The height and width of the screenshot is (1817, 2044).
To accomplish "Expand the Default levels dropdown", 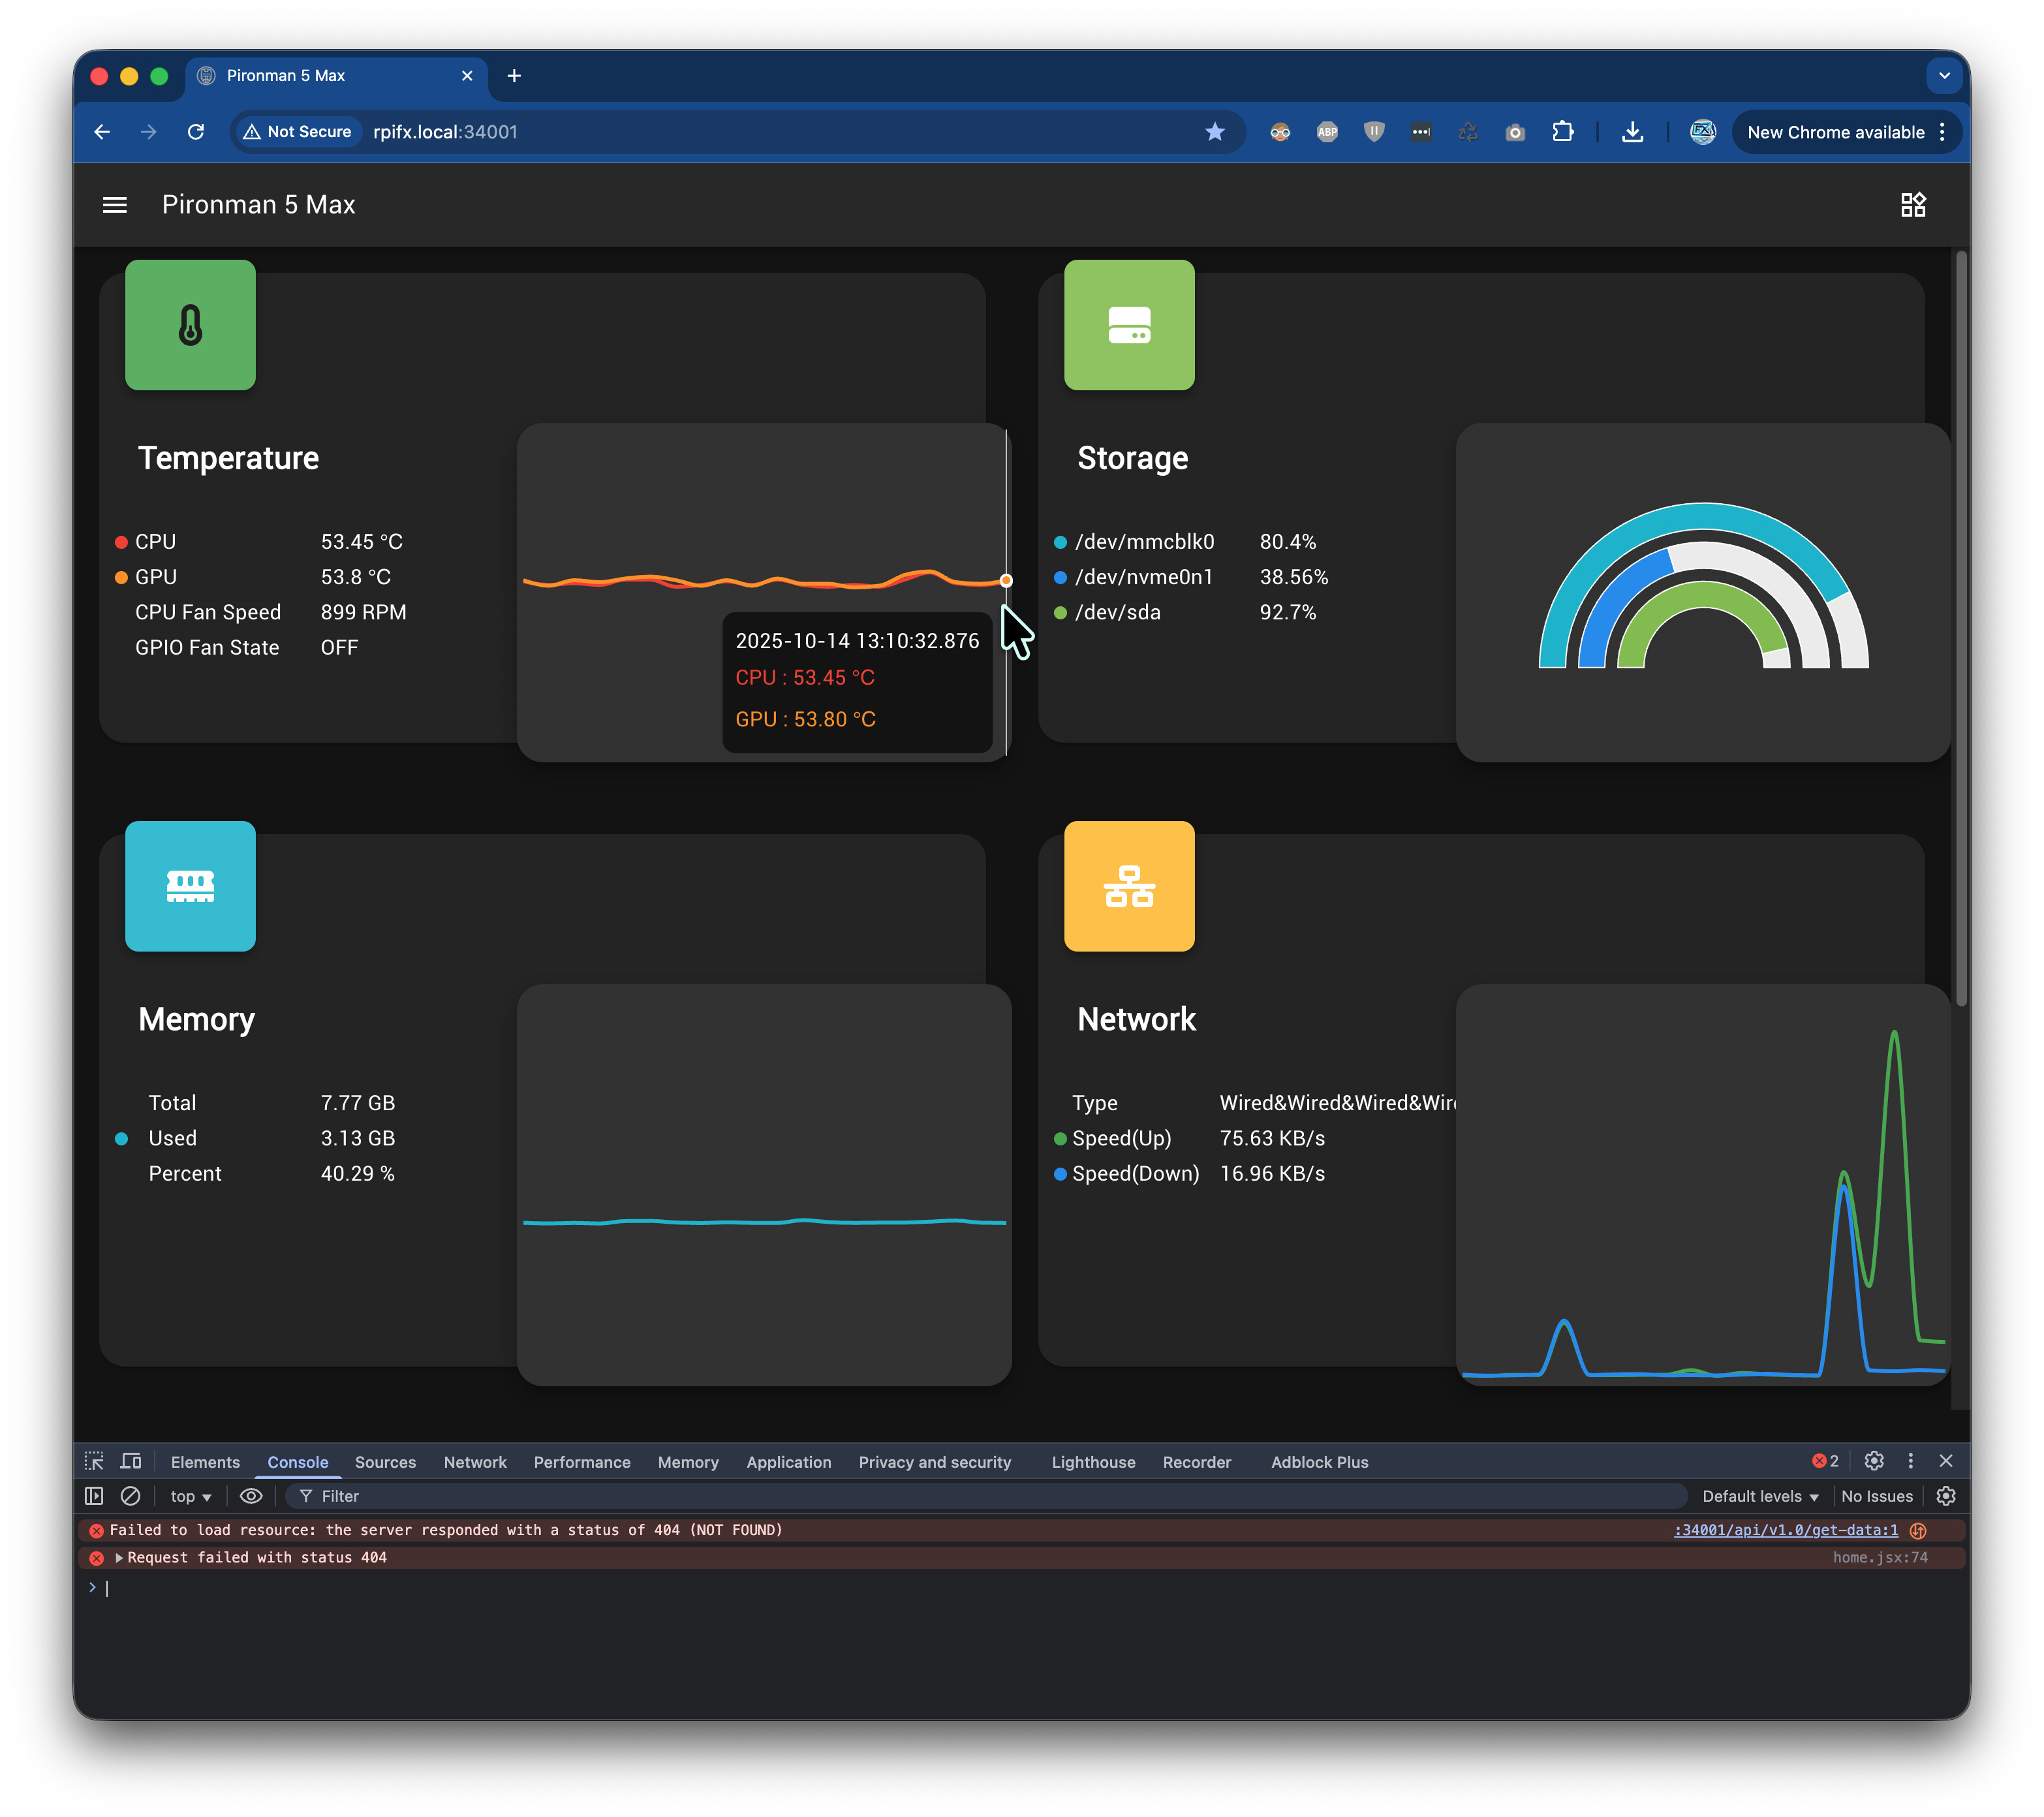I will (x=1759, y=1496).
